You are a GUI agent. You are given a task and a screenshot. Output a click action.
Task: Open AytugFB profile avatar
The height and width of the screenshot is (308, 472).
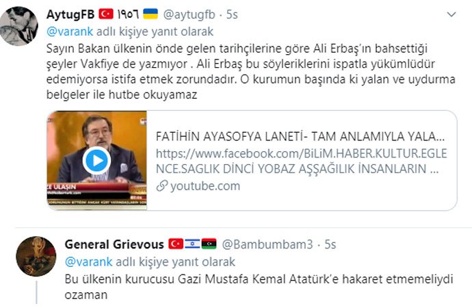point(18,26)
